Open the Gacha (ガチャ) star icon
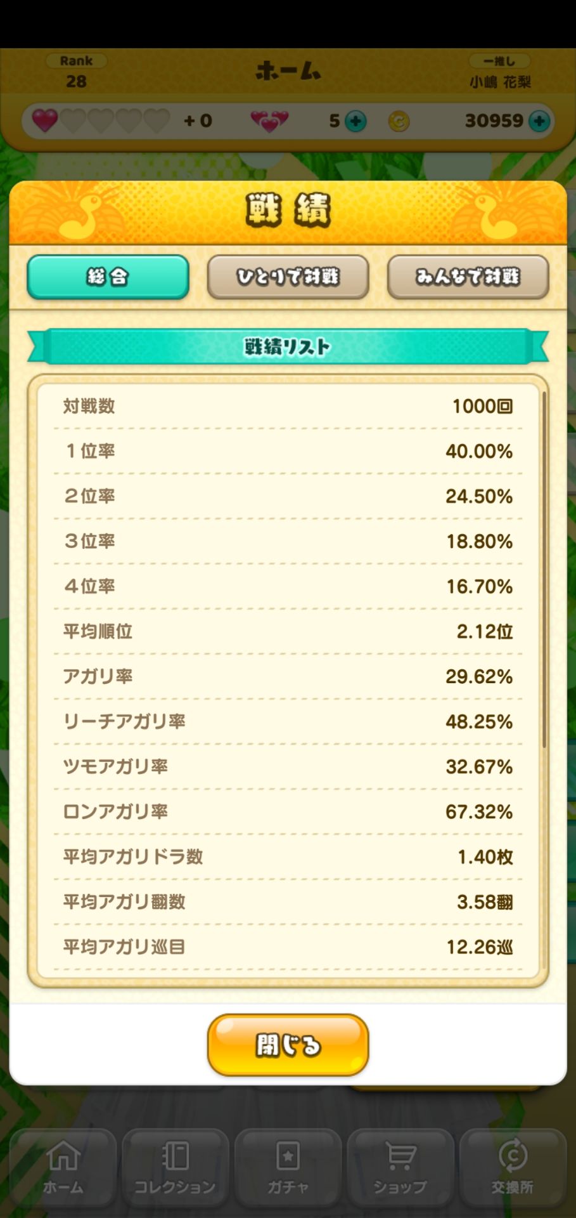 coord(288,1166)
